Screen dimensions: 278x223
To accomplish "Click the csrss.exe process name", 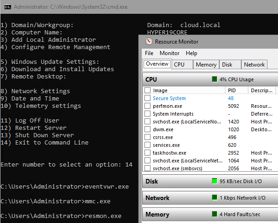I will tap(163, 137).
